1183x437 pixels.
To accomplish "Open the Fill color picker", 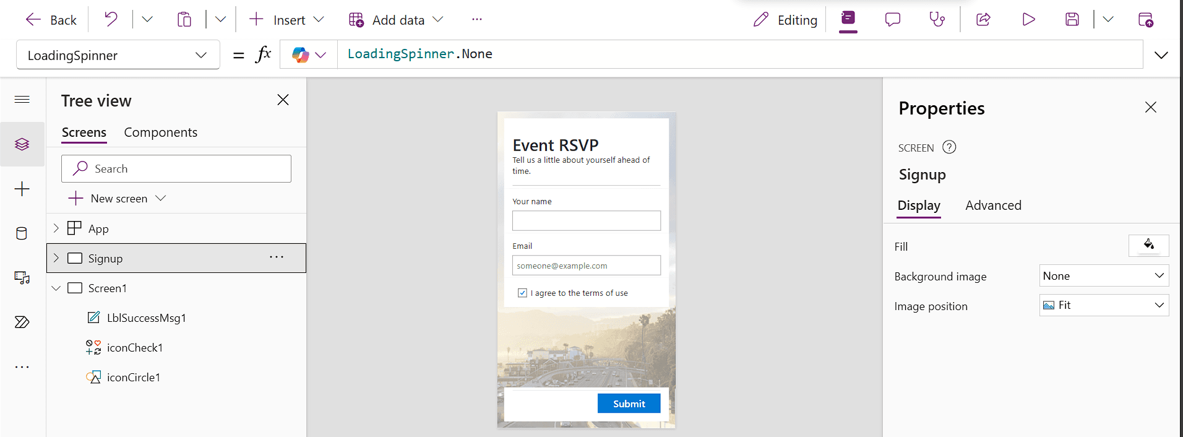I will 1148,246.
